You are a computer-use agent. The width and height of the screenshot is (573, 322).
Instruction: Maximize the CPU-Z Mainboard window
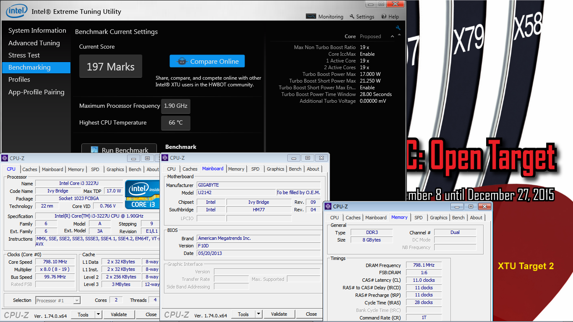point(307,158)
